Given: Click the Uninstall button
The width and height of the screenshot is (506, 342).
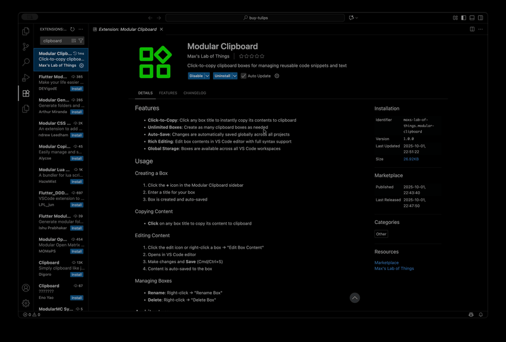Looking at the screenshot, I should pyautogui.click(x=223, y=76).
